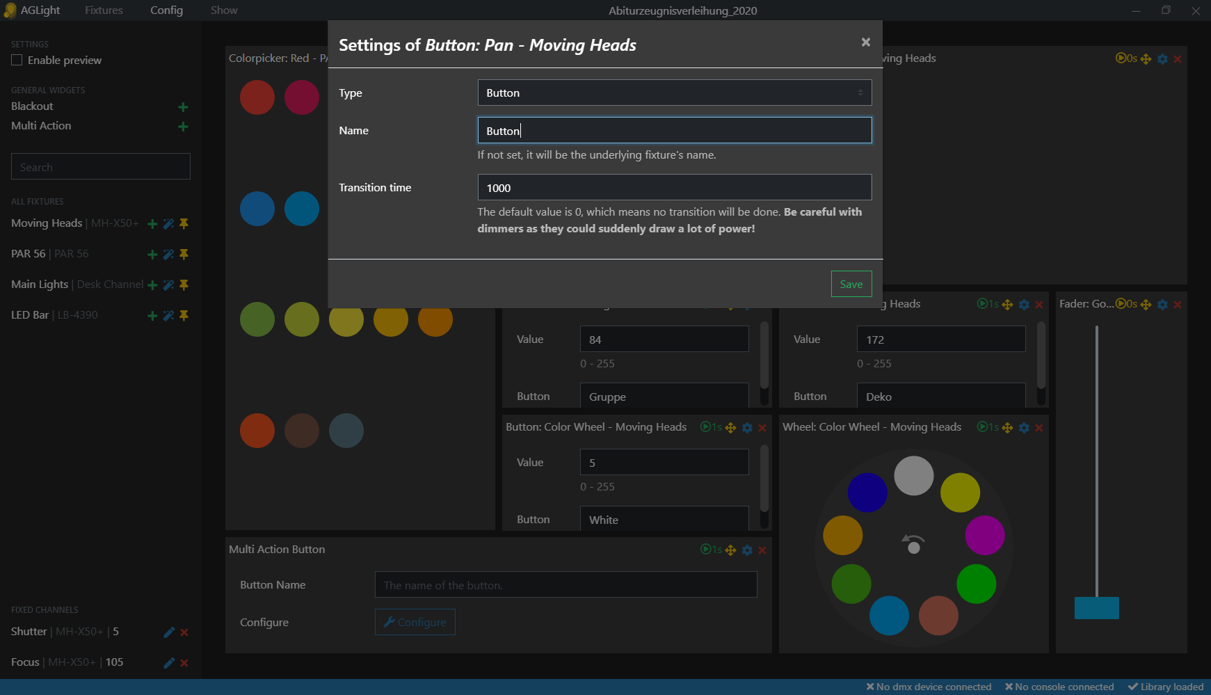Open the magic wand for Moving Heads fixture

pyautogui.click(x=168, y=224)
